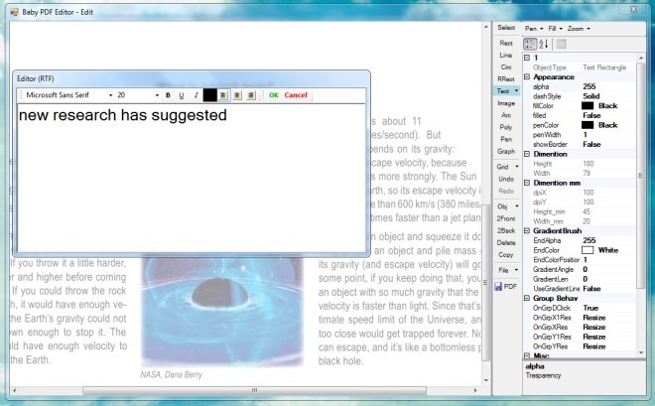
Task: Click the fillColor black swatch
Action: point(588,106)
